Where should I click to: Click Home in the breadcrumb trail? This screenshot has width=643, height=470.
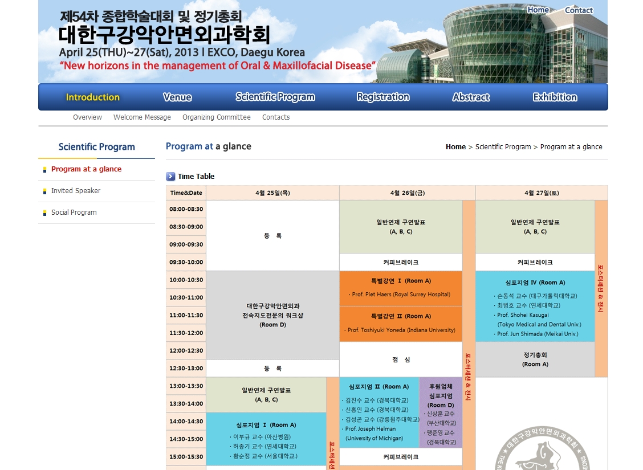click(455, 146)
